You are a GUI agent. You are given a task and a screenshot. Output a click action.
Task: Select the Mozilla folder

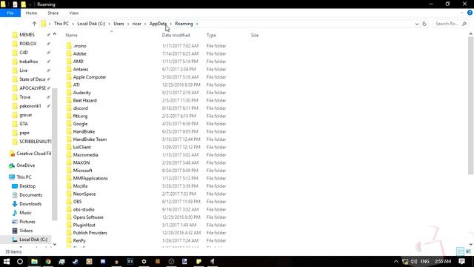tap(80, 186)
